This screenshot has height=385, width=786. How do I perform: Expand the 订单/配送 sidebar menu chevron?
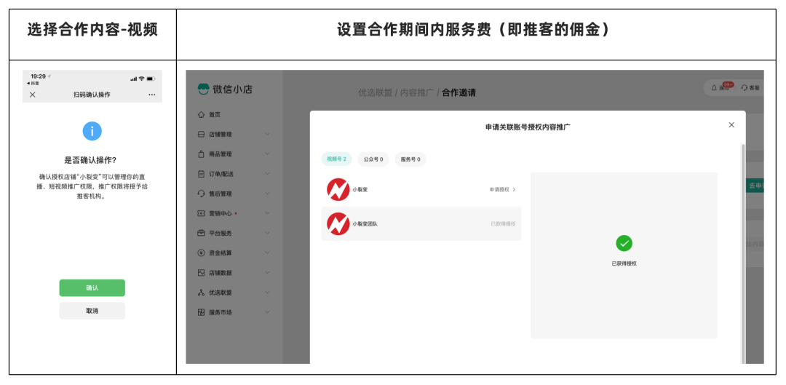pos(267,174)
